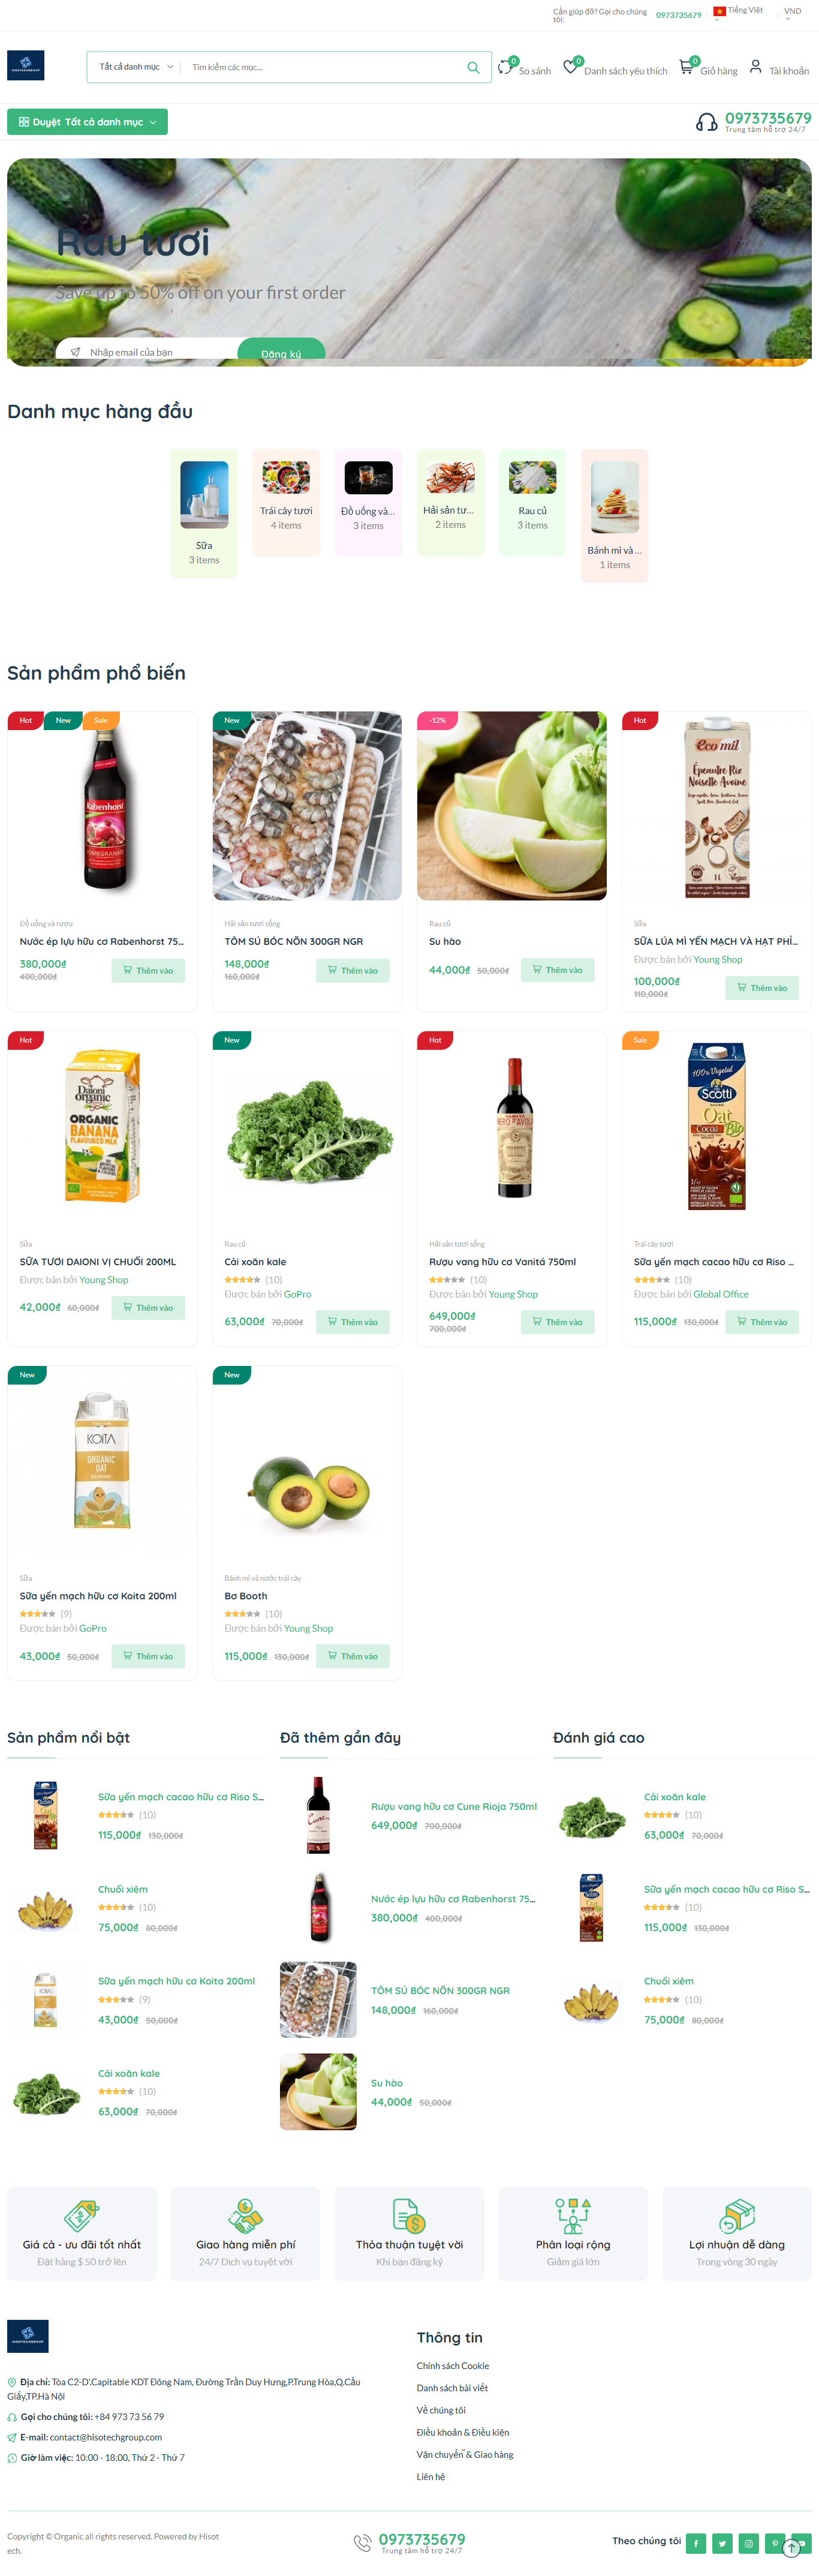Screen dimensions: 819x2576
Task: Select the Trái cây tươi category
Action: 286,501
